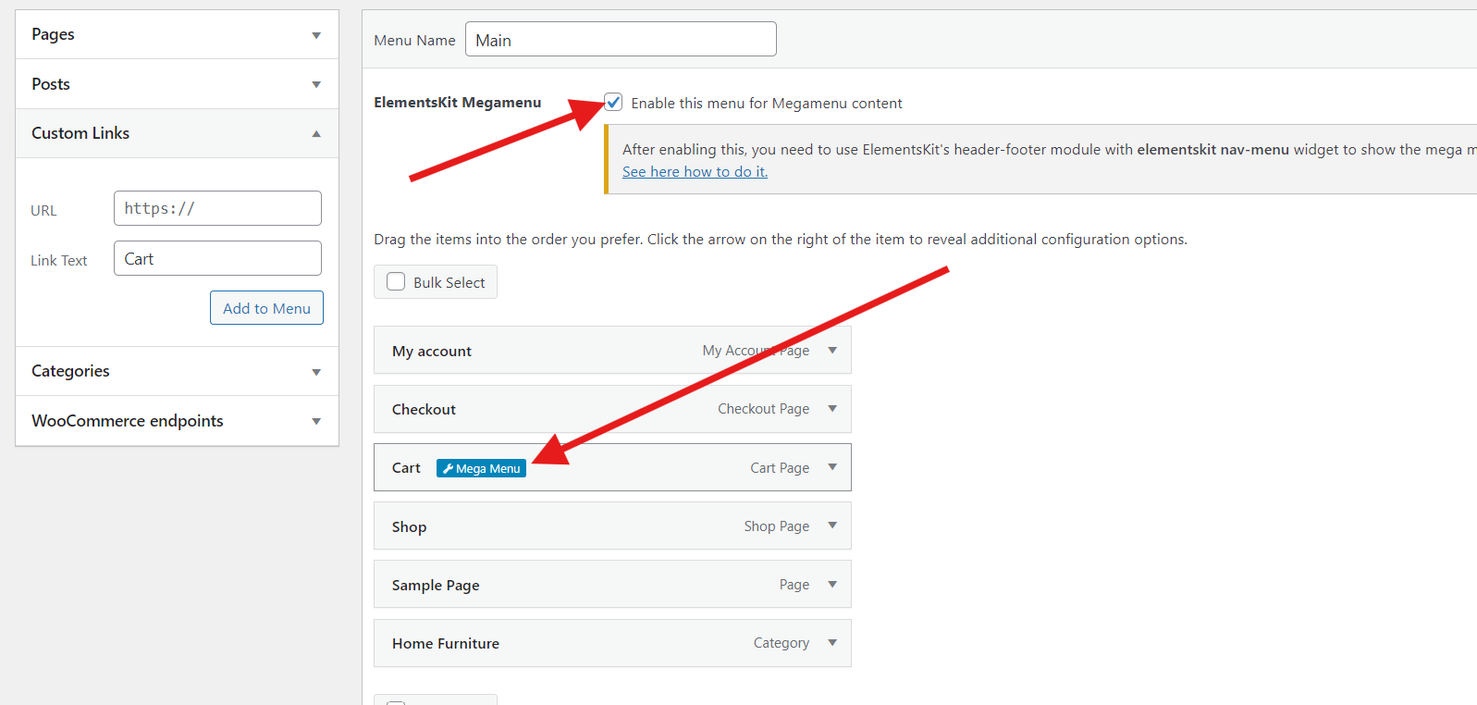Select the My account menu item title
This screenshot has height=705, width=1477.
point(432,352)
